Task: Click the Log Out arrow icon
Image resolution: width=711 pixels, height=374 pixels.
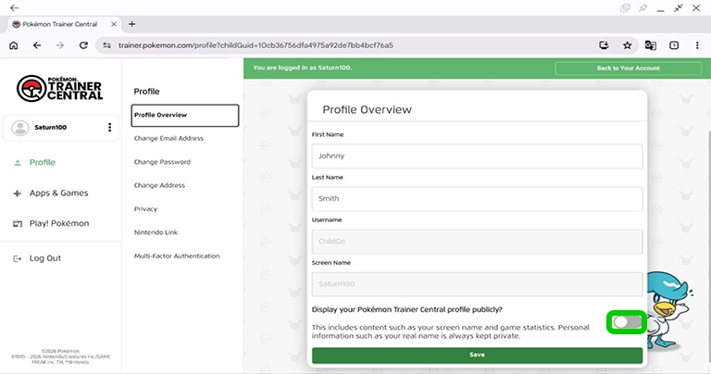Action: [x=18, y=259]
